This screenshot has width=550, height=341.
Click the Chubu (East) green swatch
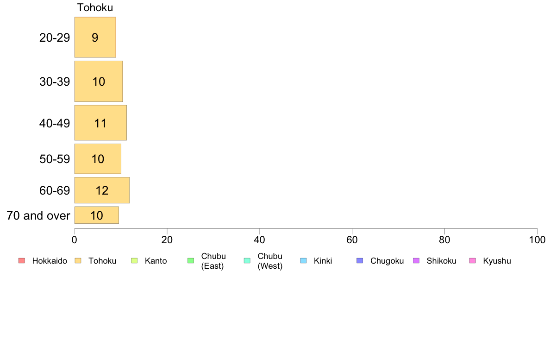191,260
